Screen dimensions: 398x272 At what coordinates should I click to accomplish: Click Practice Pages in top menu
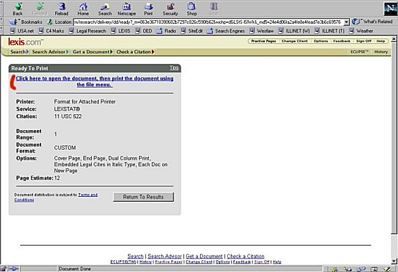point(263,41)
